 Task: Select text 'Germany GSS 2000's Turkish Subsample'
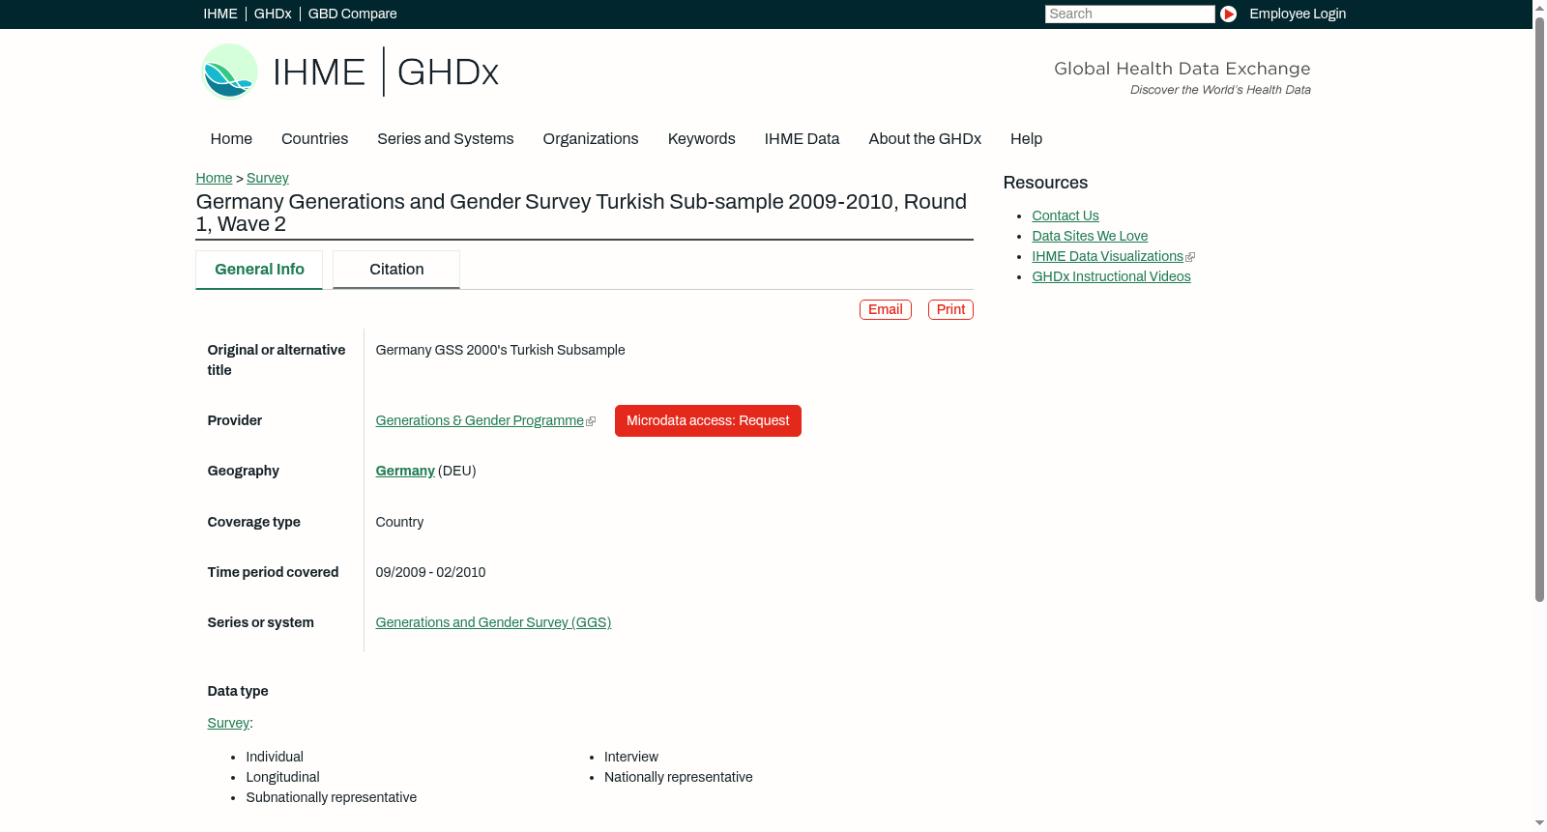pyautogui.click(x=500, y=350)
